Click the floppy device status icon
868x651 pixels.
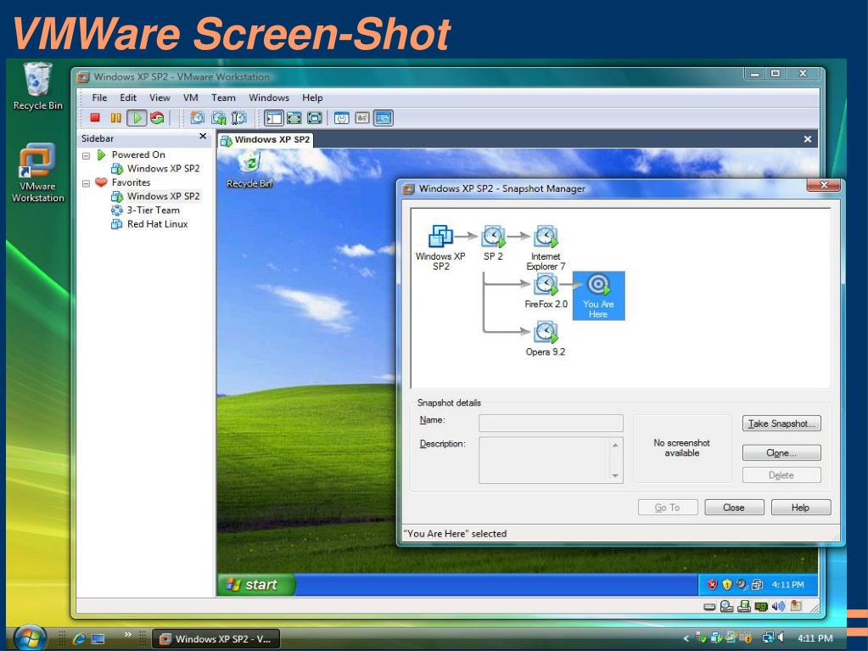[744, 606]
